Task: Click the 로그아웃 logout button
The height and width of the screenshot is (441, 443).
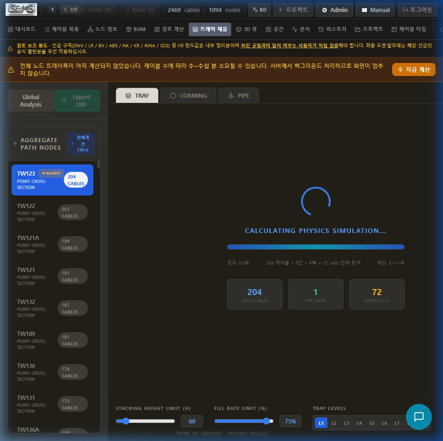Action: point(417,10)
